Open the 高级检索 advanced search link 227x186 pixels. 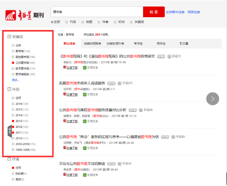point(194,12)
